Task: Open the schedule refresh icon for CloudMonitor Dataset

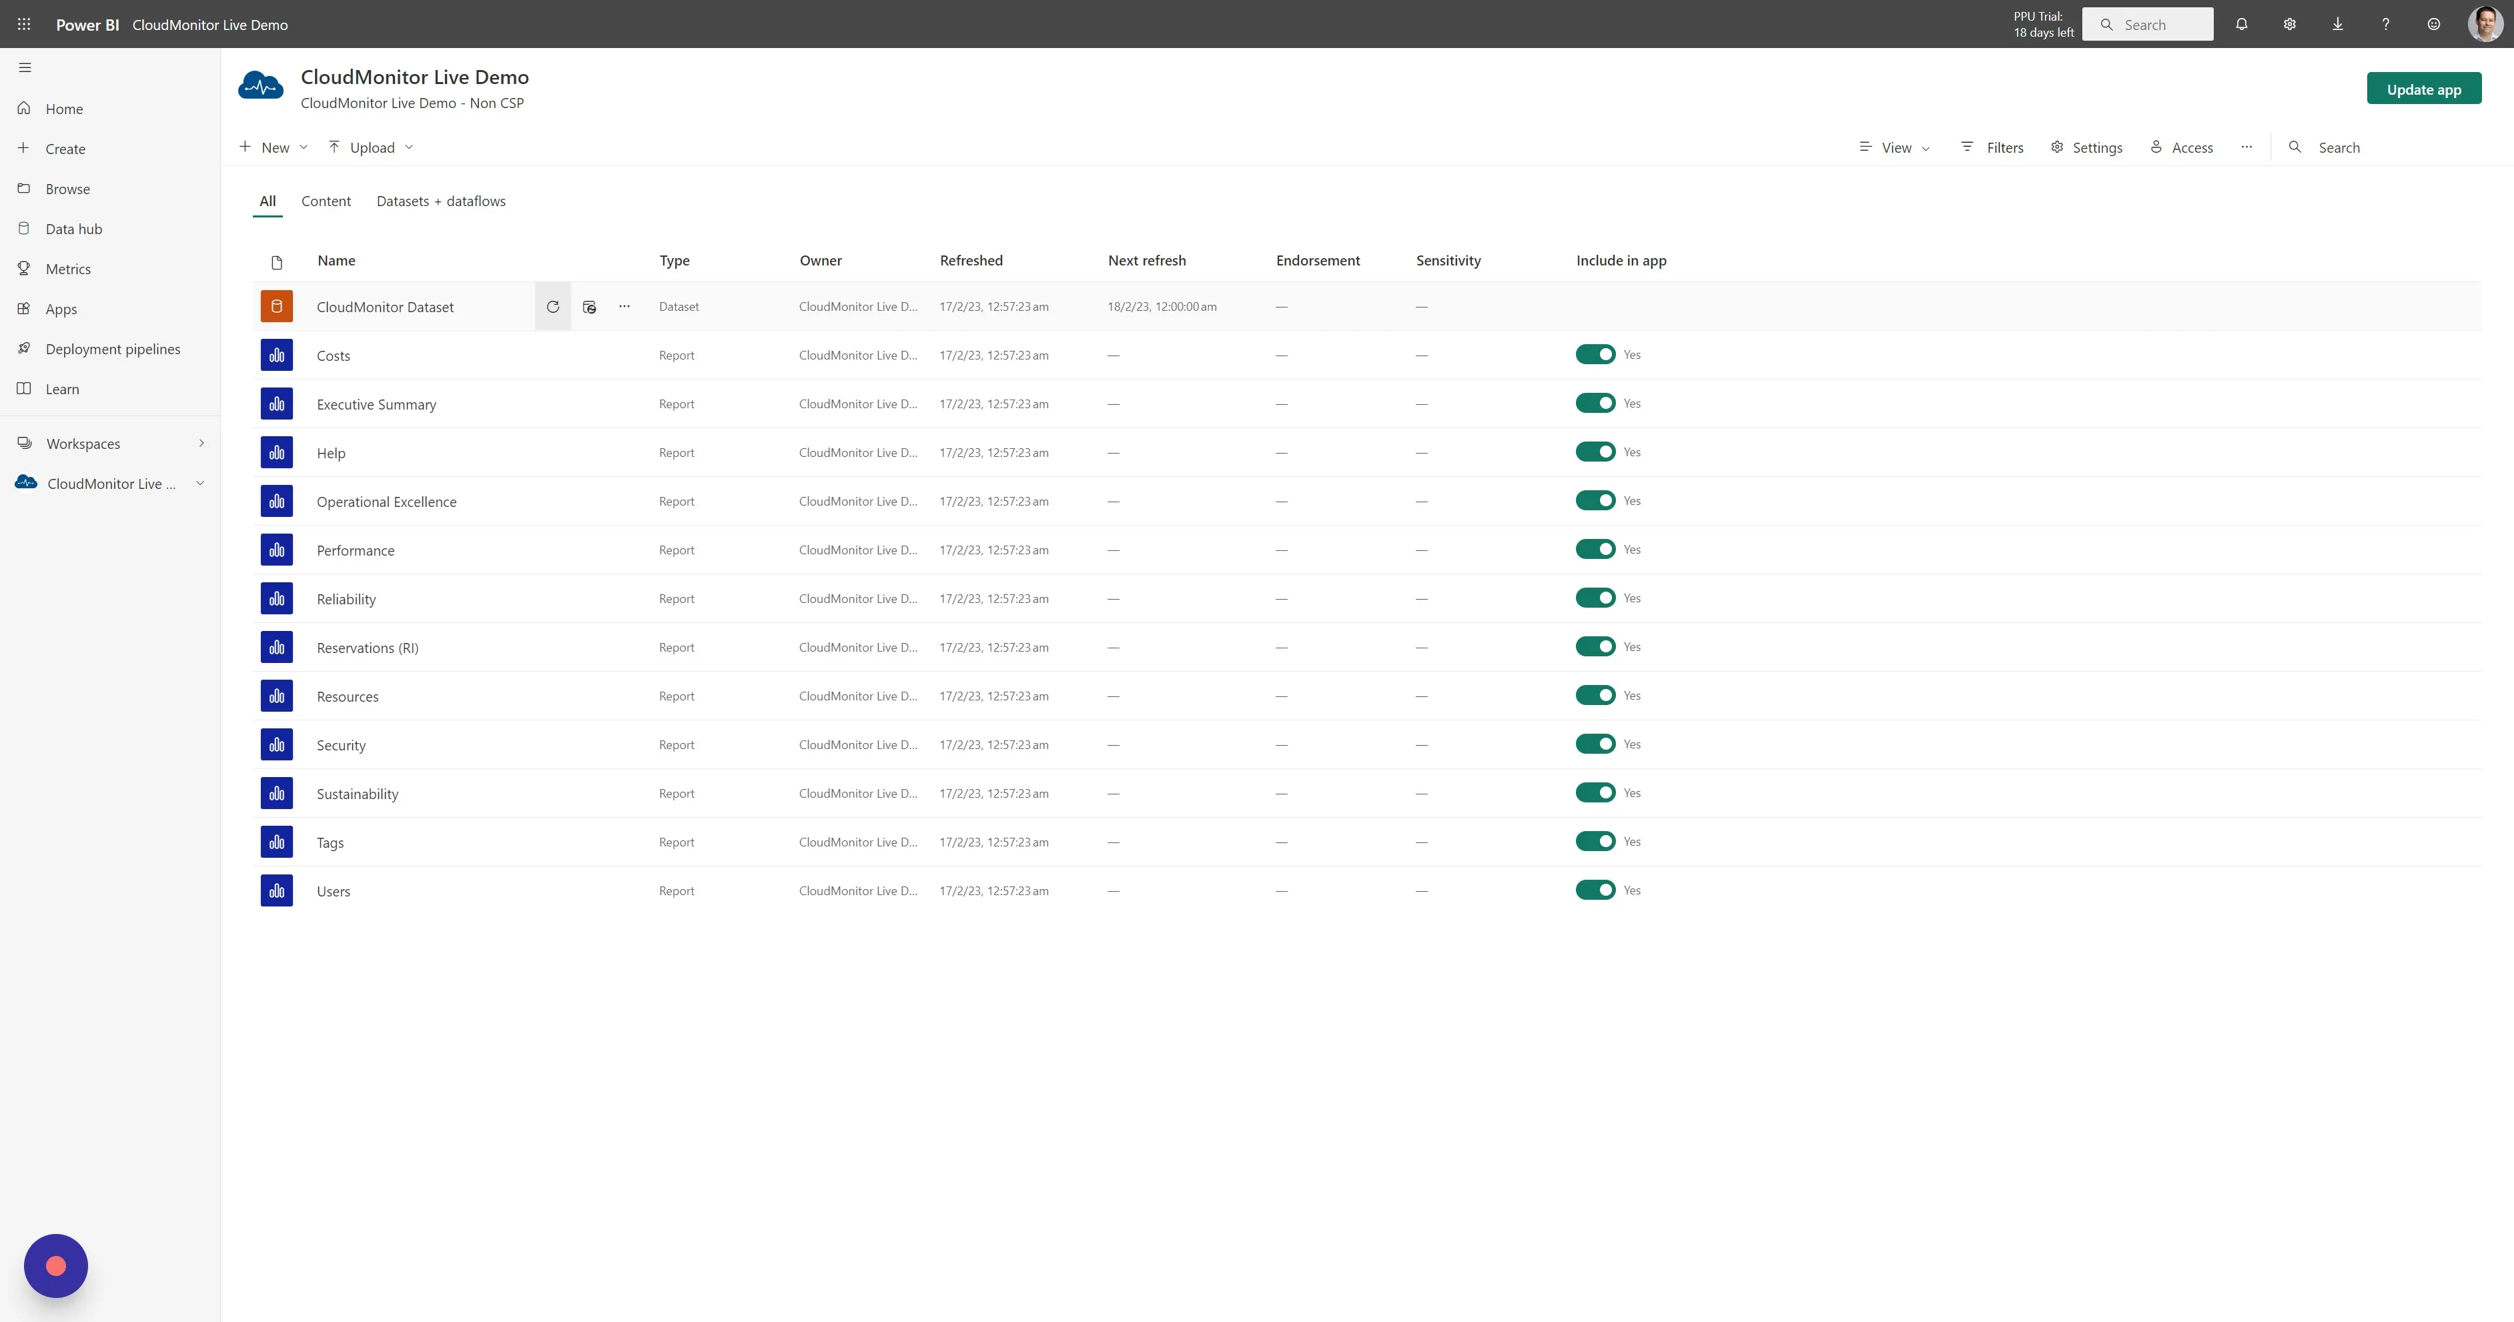Action: coord(589,306)
